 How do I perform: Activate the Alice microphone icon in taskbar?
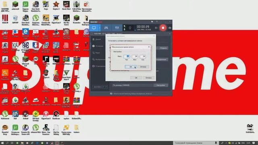pyautogui.click(x=216, y=143)
